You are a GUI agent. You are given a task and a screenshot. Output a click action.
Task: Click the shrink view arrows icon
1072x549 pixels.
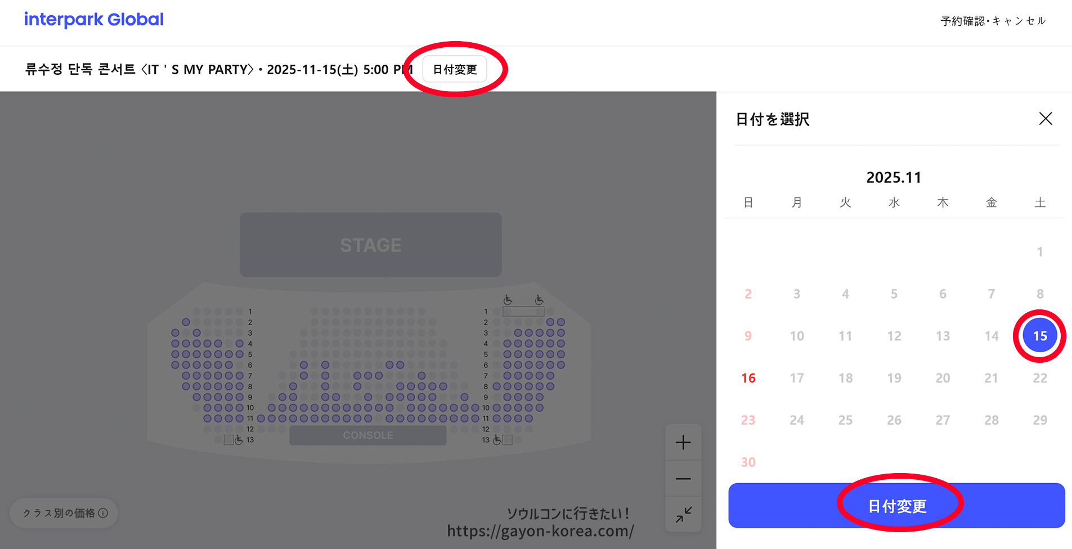[x=683, y=514]
